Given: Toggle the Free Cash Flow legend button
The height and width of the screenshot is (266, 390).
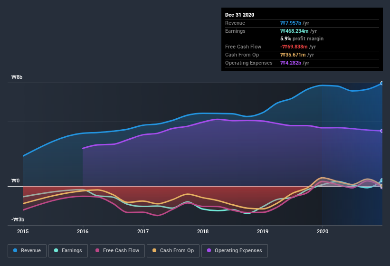Looking at the screenshot, I should click(x=117, y=251).
